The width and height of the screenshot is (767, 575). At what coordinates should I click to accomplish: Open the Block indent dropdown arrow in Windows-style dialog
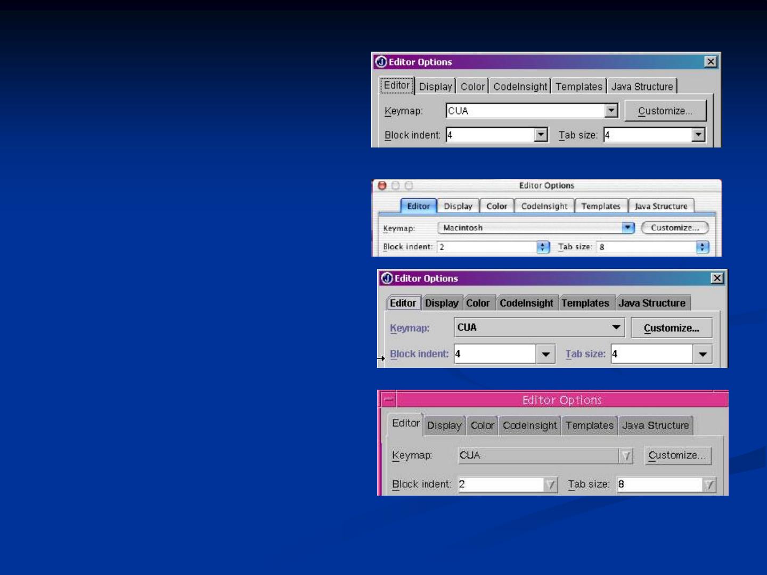pos(541,135)
